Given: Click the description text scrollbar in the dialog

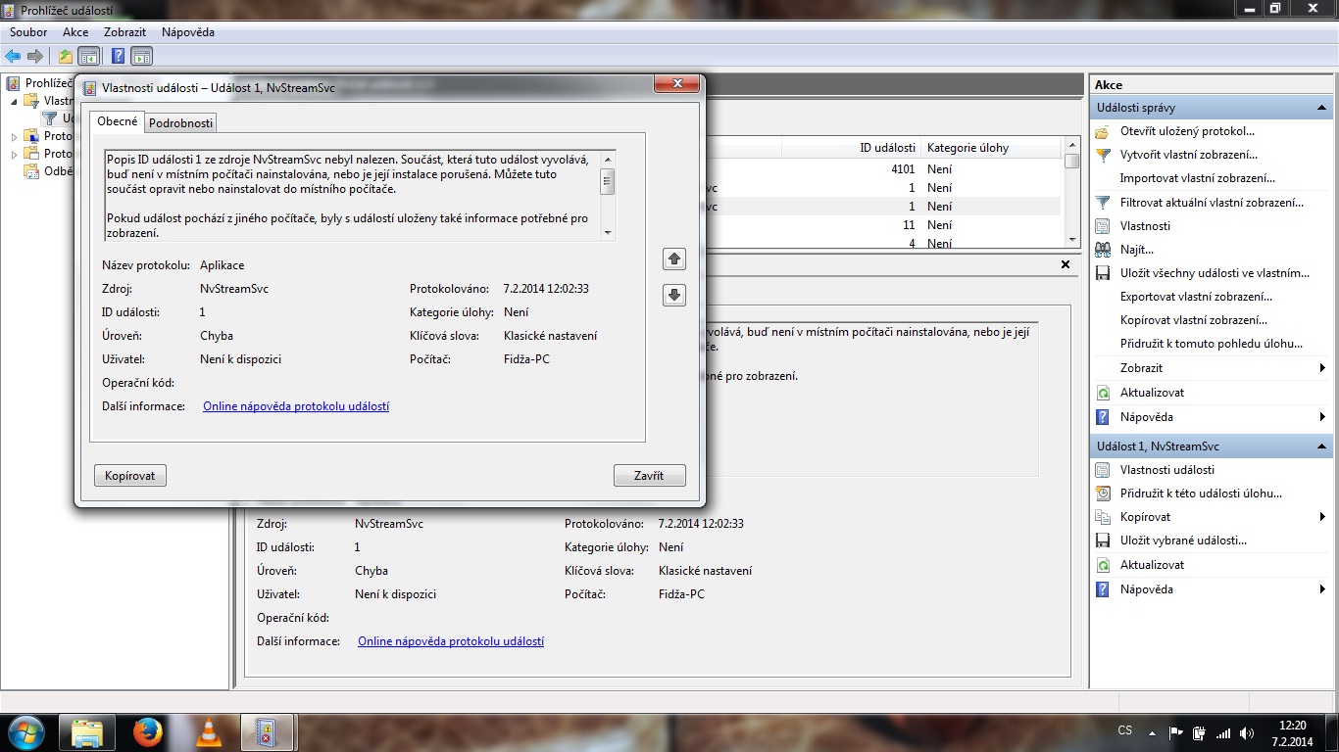Looking at the screenshot, I should [x=608, y=196].
